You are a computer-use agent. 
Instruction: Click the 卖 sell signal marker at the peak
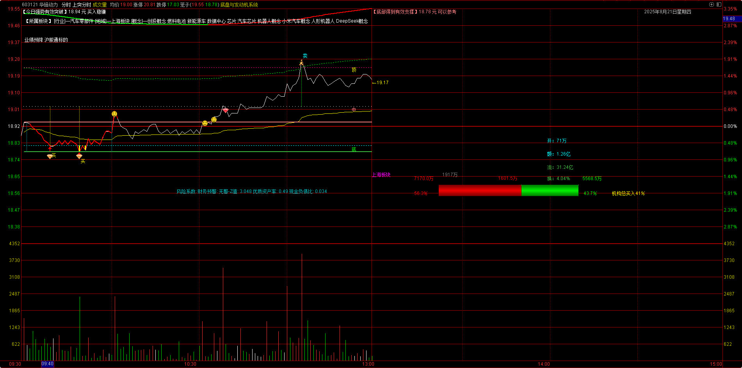pyautogui.click(x=305, y=56)
